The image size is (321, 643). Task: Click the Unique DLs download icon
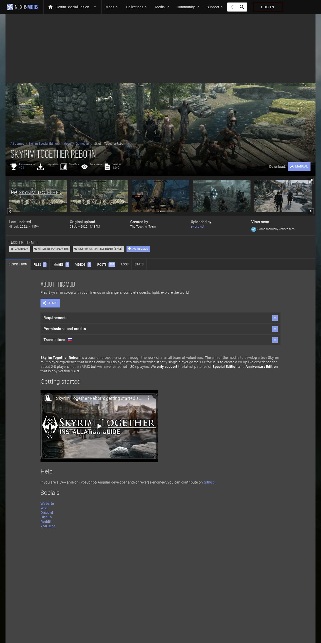click(x=40, y=167)
